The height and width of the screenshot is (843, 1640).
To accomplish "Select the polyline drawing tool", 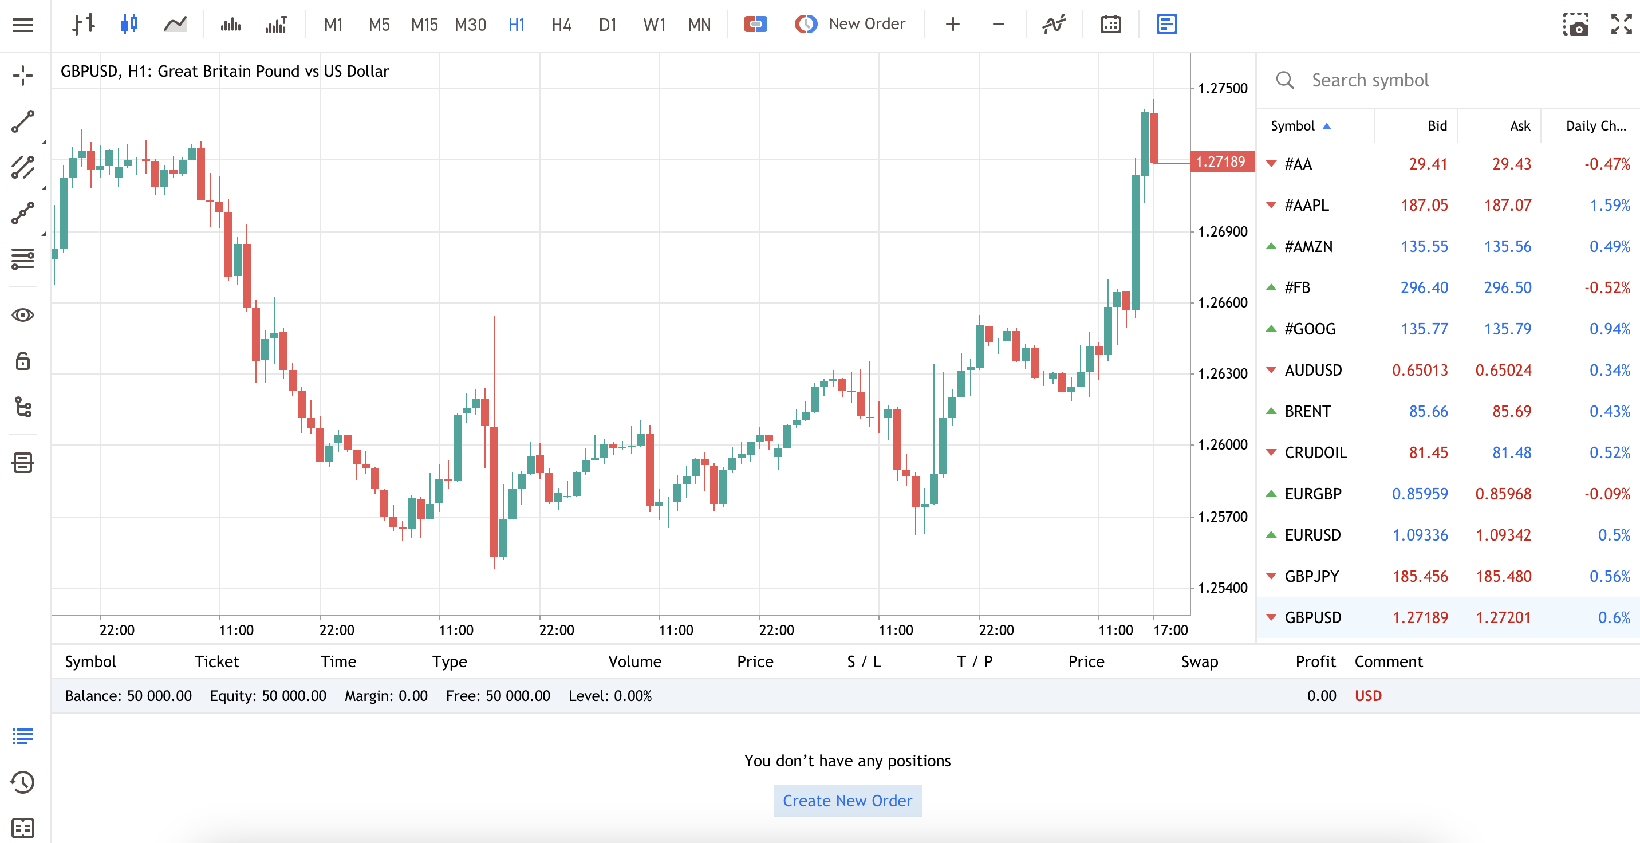I will tap(23, 213).
